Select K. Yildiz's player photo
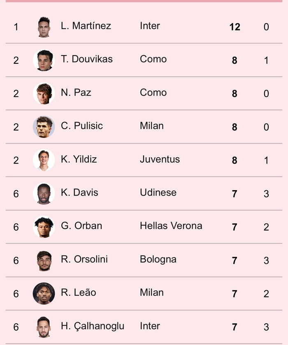Viewport: 288px width, 345px height. click(x=44, y=160)
